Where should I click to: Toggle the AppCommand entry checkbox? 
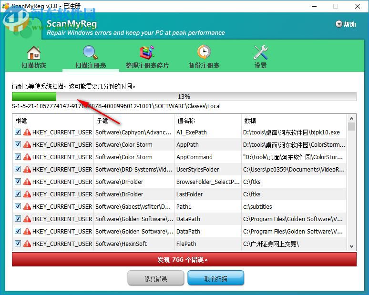coord(18,157)
